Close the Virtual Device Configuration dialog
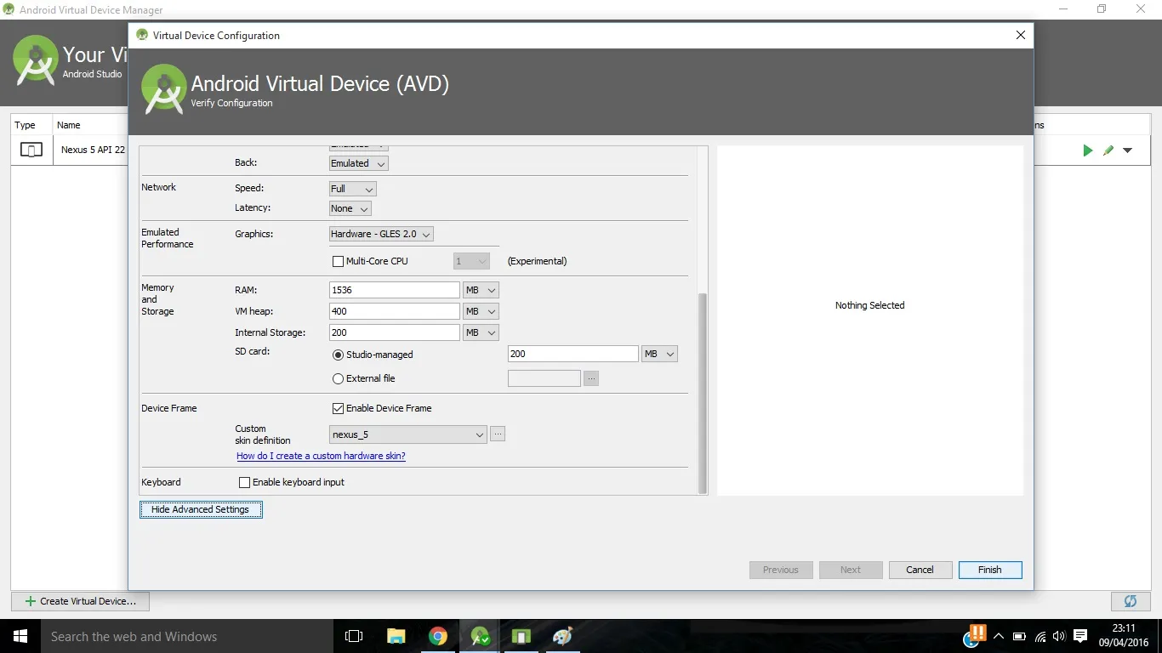1162x653 pixels. [1021, 35]
